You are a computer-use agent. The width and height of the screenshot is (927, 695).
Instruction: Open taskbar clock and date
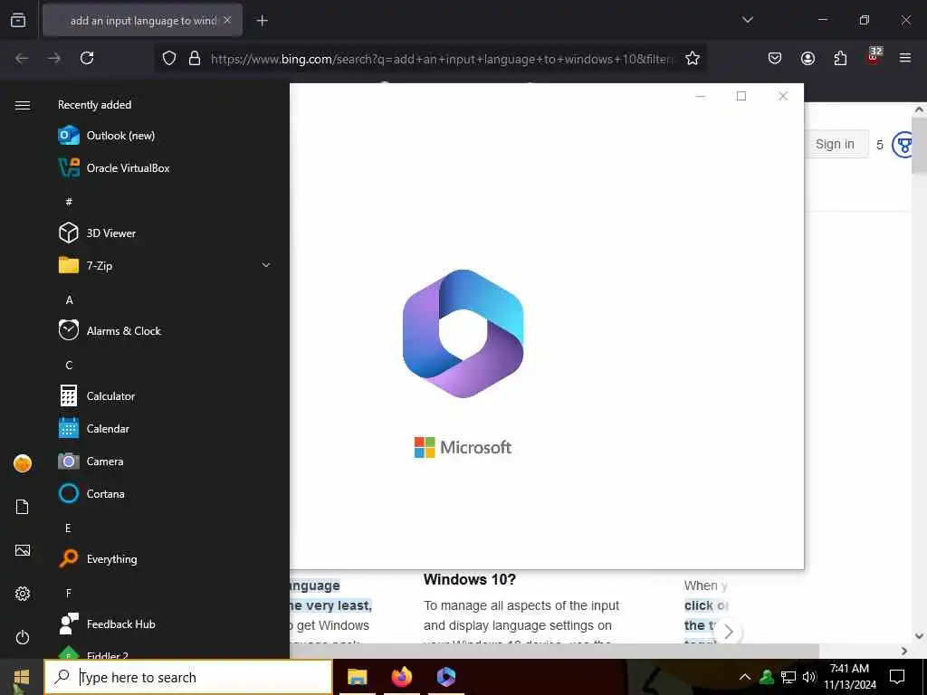[849, 677]
